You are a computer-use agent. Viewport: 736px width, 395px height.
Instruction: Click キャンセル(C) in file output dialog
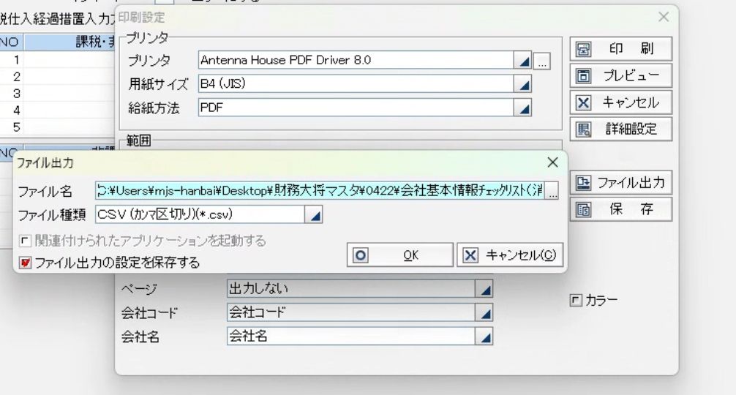coord(511,255)
